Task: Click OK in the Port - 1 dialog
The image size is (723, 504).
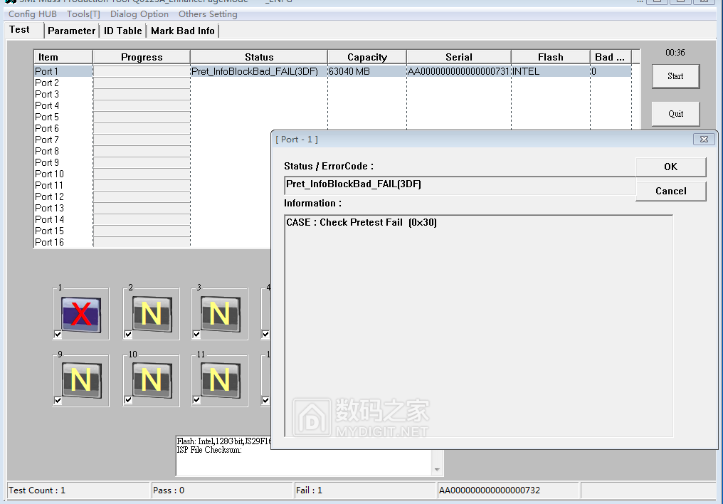Action: [x=671, y=167]
